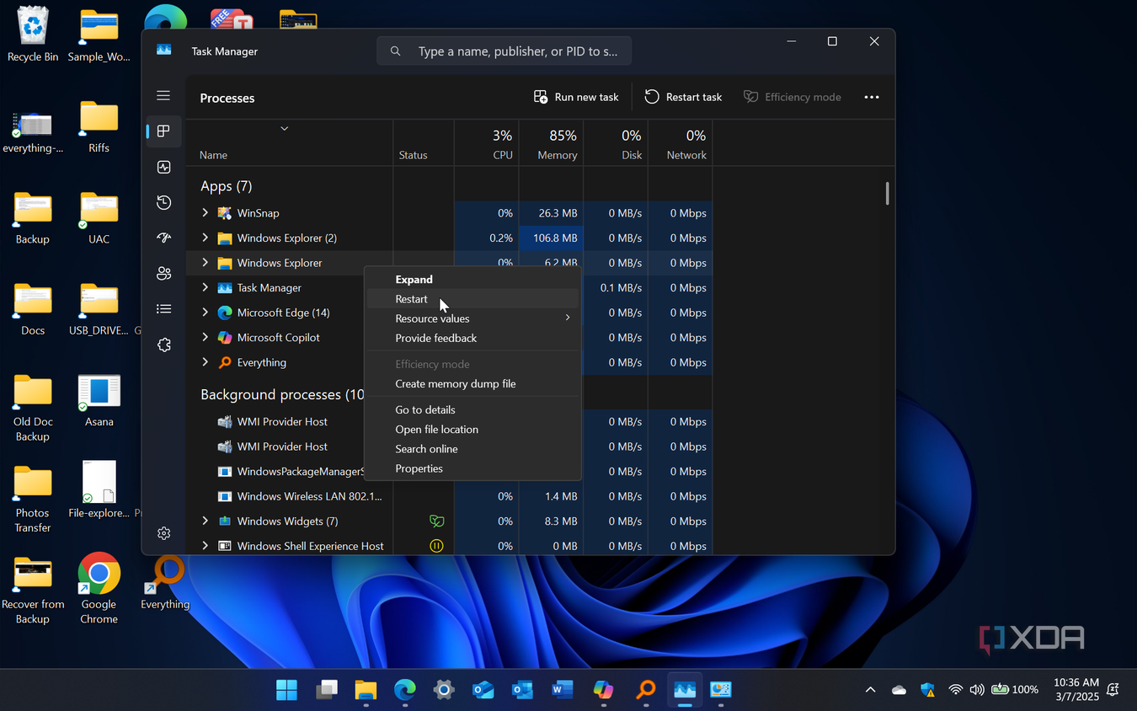The height and width of the screenshot is (711, 1137).
Task: Expand the Task Manager process row
Action: [x=205, y=287]
